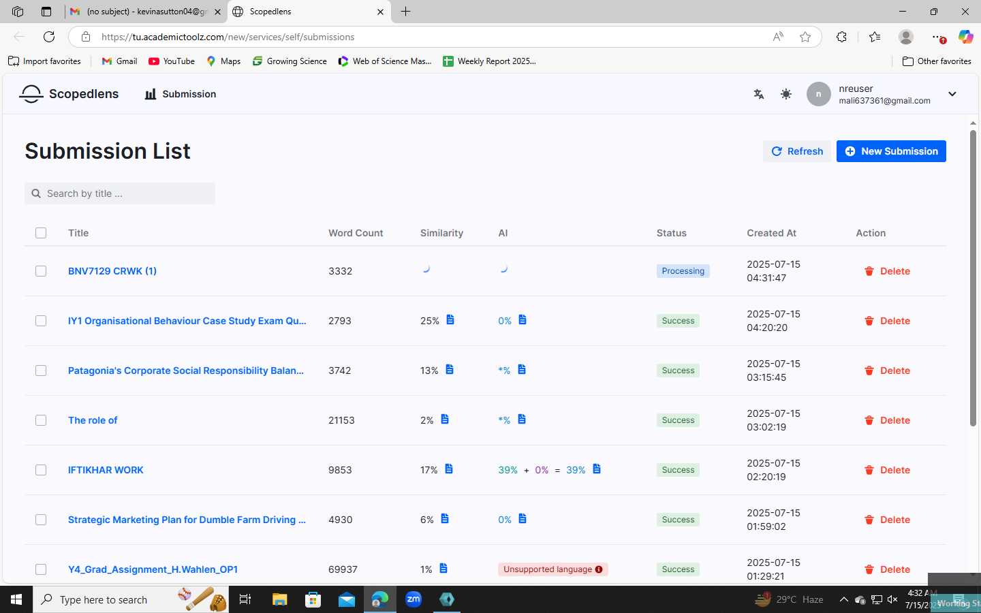
Task: Expand the nreuser account dropdown chevron
Action: 952,94
